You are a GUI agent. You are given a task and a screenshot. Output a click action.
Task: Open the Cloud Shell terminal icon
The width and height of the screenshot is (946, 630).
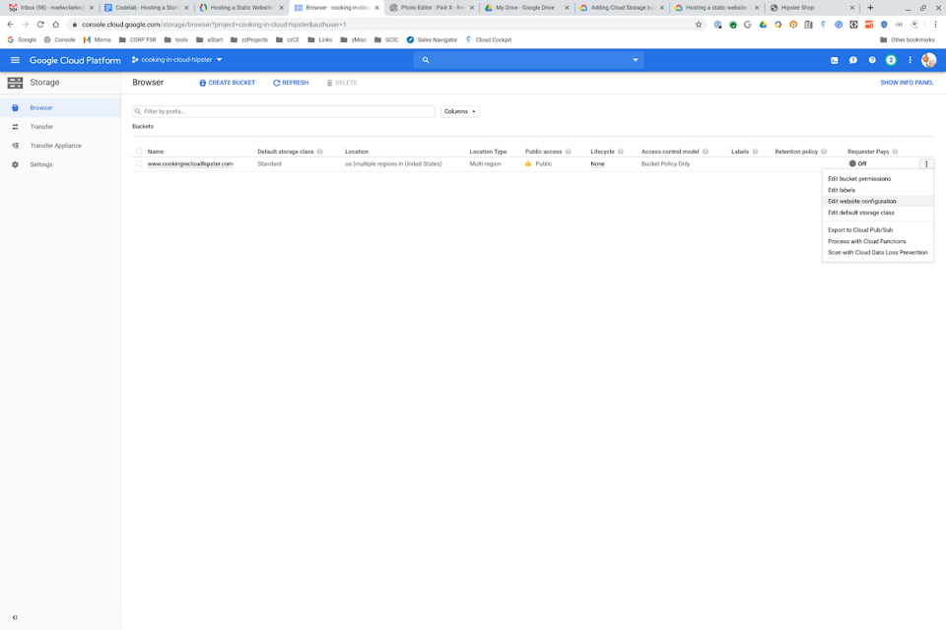[836, 60]
